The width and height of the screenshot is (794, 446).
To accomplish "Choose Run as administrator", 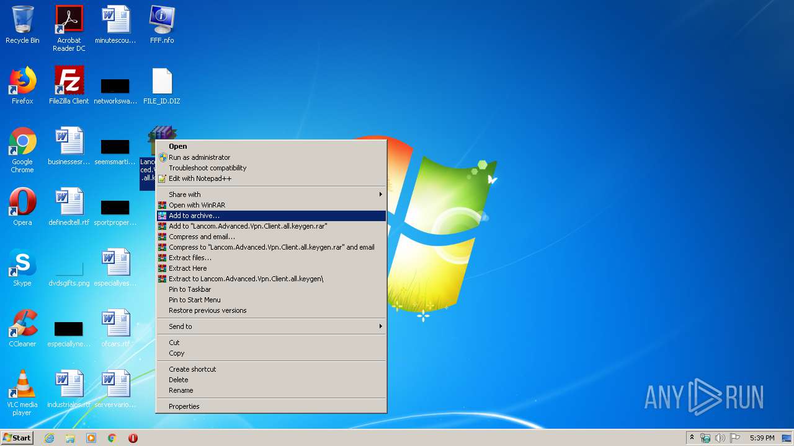I will [271, 157].
